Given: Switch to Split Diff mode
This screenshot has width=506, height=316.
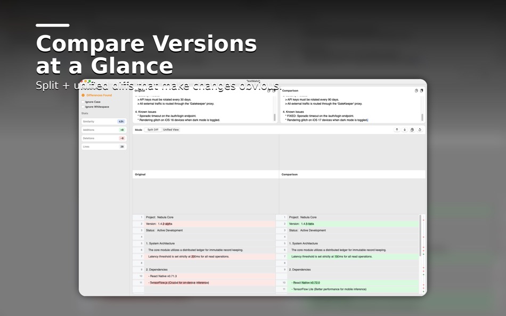Looking at the screenshot, I should point(153,130).
